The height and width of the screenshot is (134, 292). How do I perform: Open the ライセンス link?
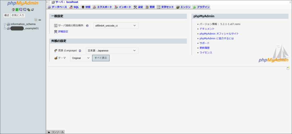click(206, 53)
